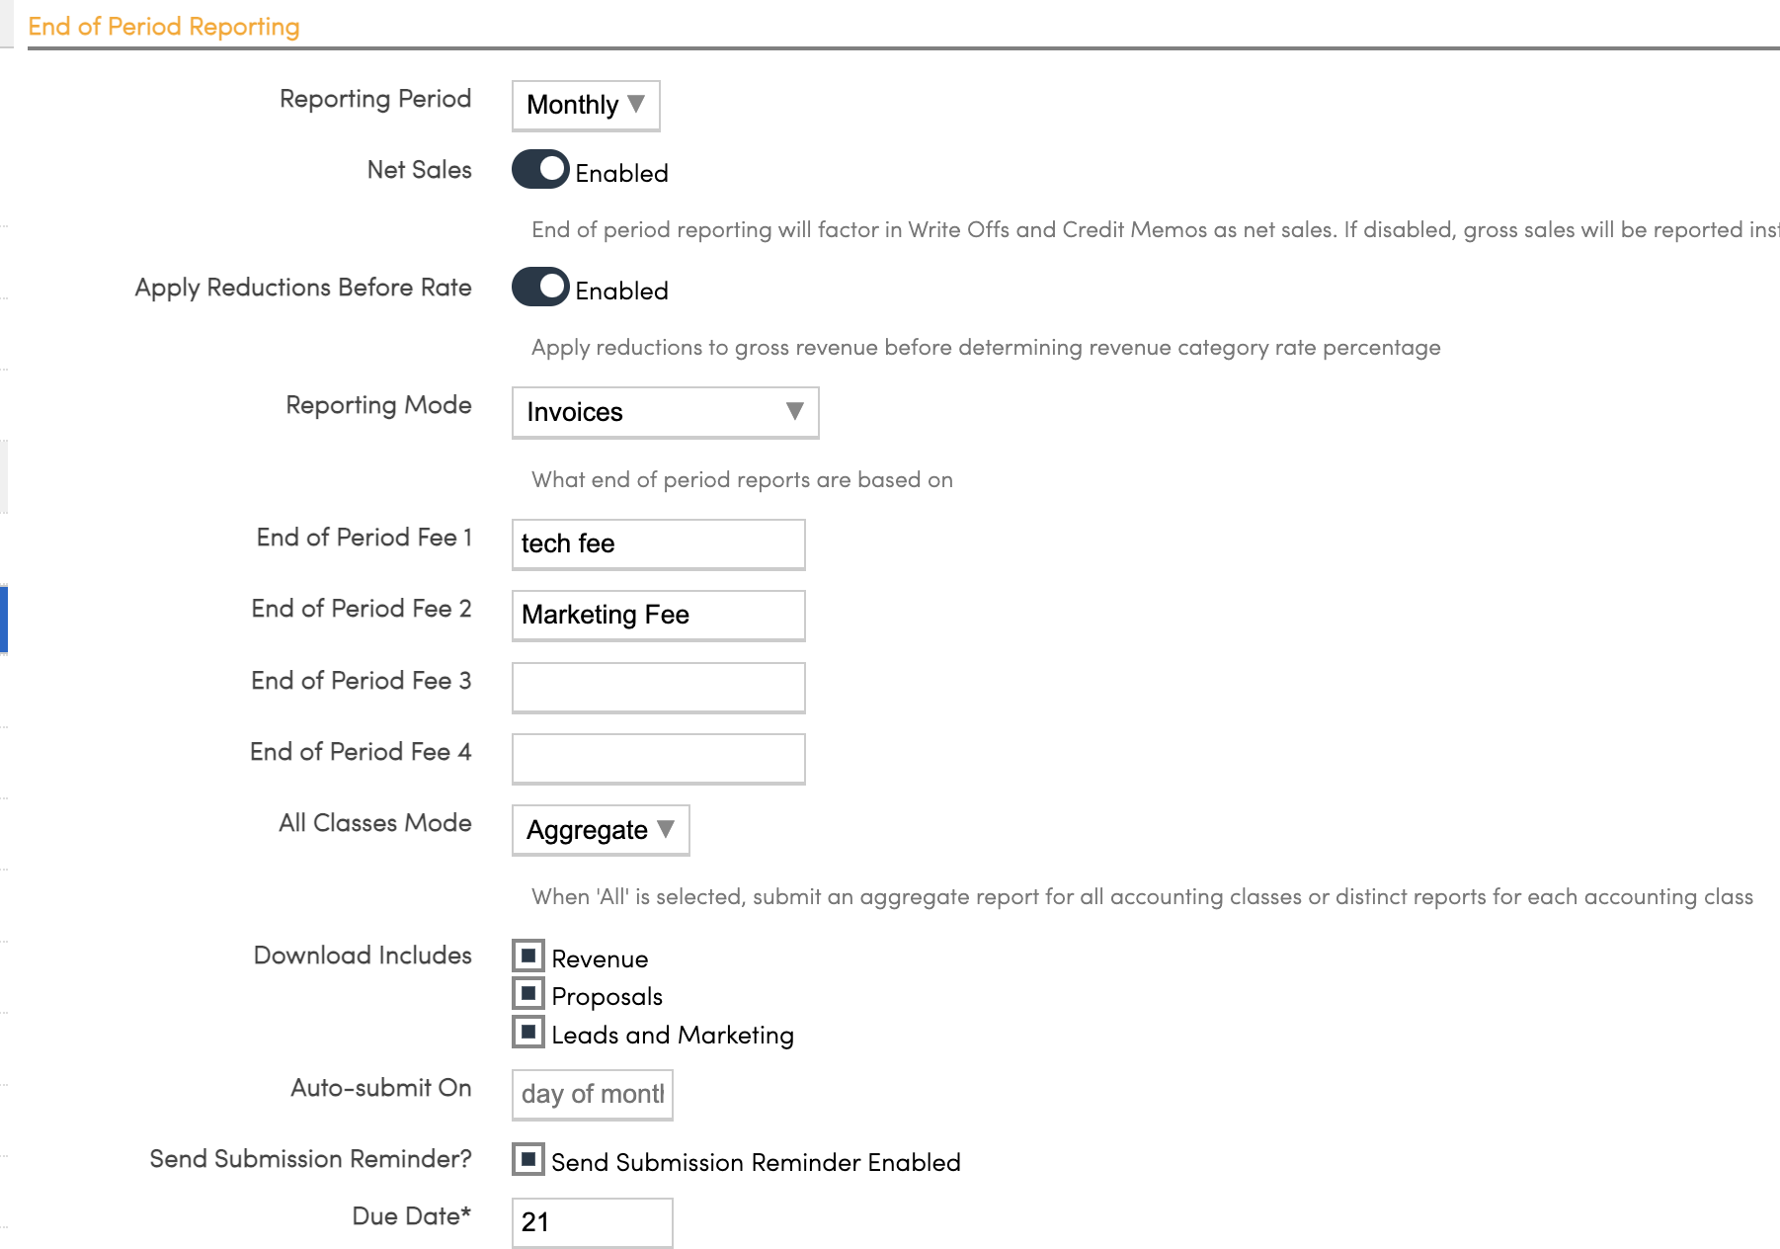Image resolution: width=1780 pixels, height=1249 pixels.
Task: Open the All Classes Mode Aggregate dropdown
Action: click(x=601, y=830)
